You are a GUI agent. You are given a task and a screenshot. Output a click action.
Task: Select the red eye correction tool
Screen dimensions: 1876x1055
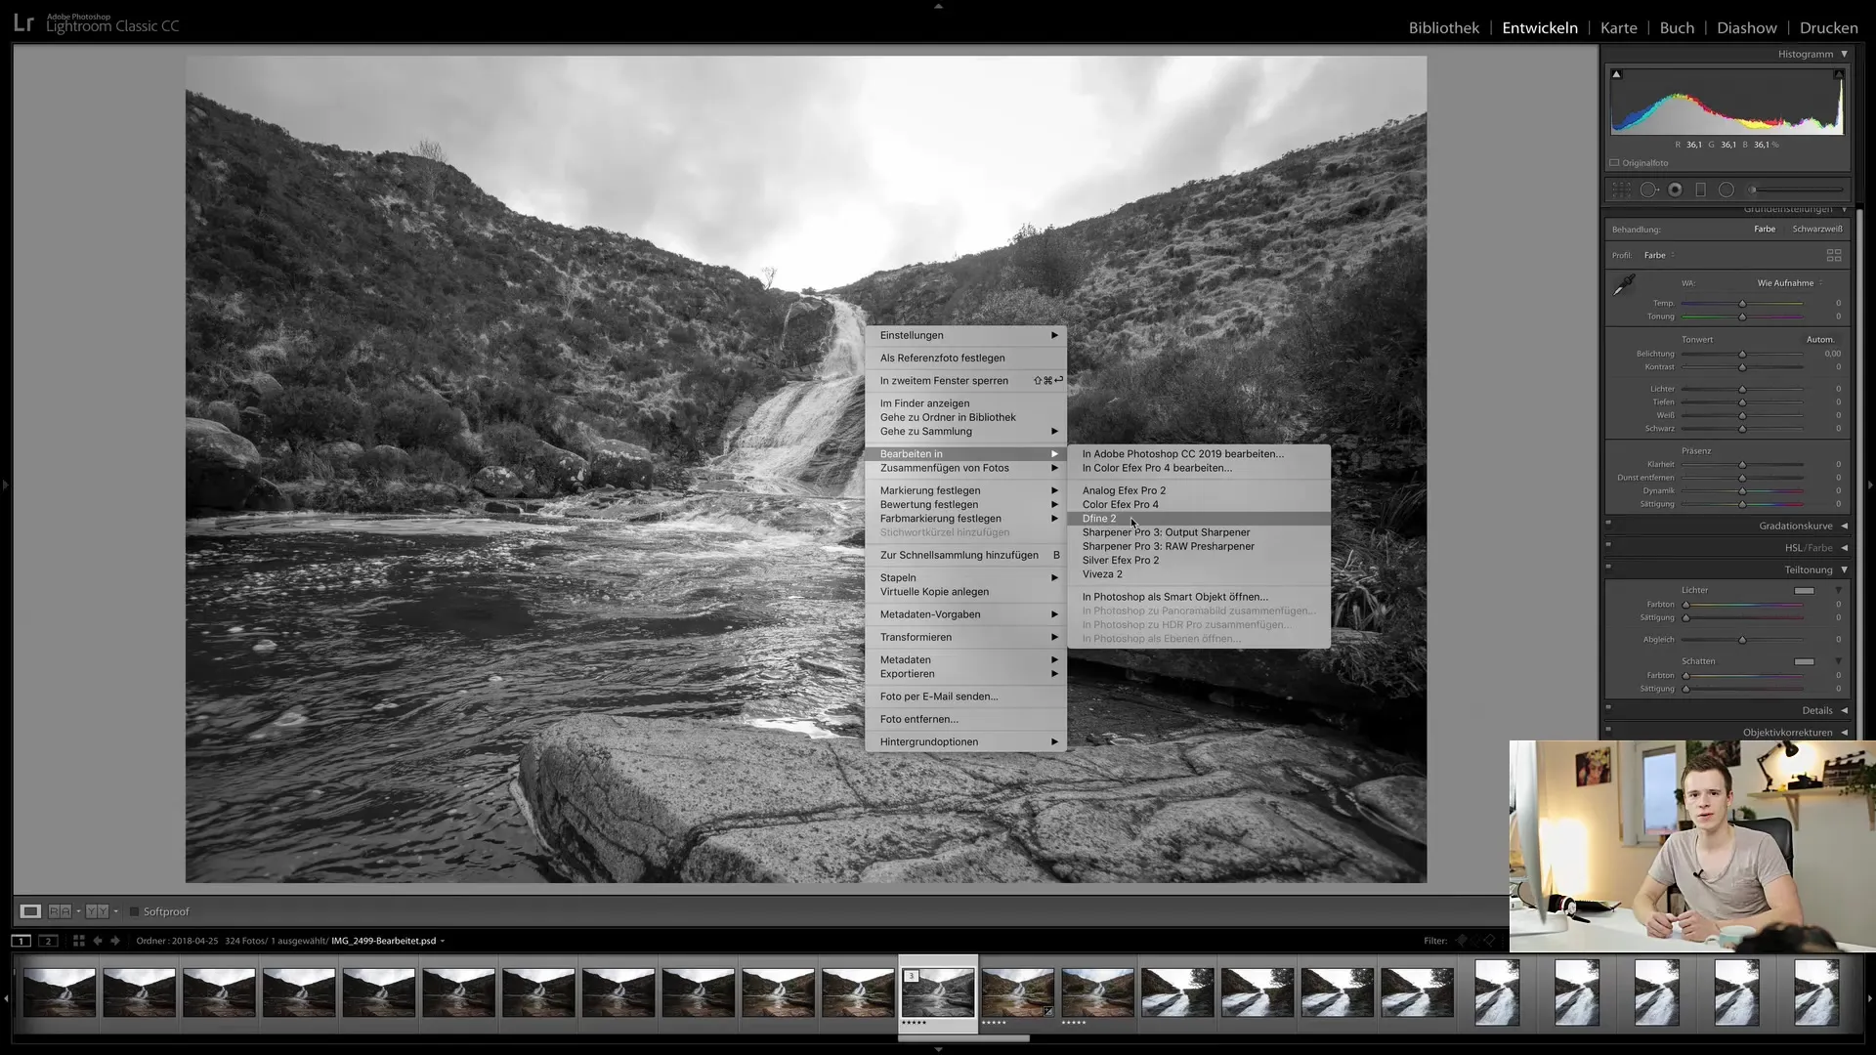click(x=1675, y=190)
